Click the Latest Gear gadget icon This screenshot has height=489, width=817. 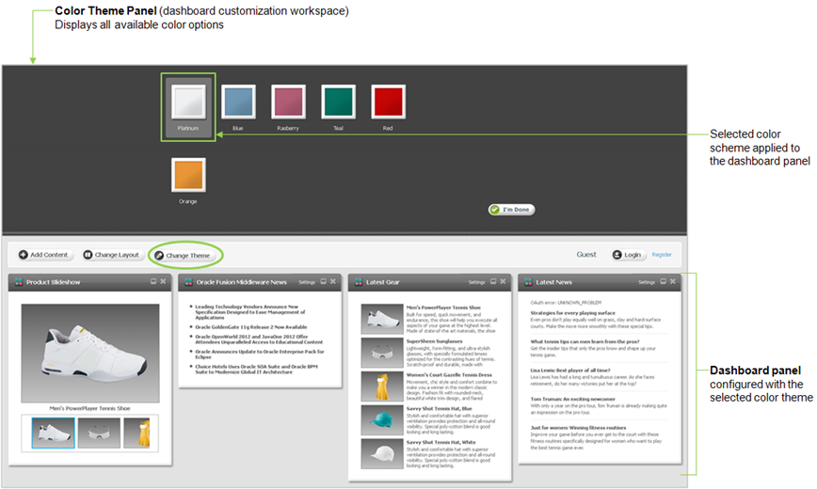click(359, 282)
